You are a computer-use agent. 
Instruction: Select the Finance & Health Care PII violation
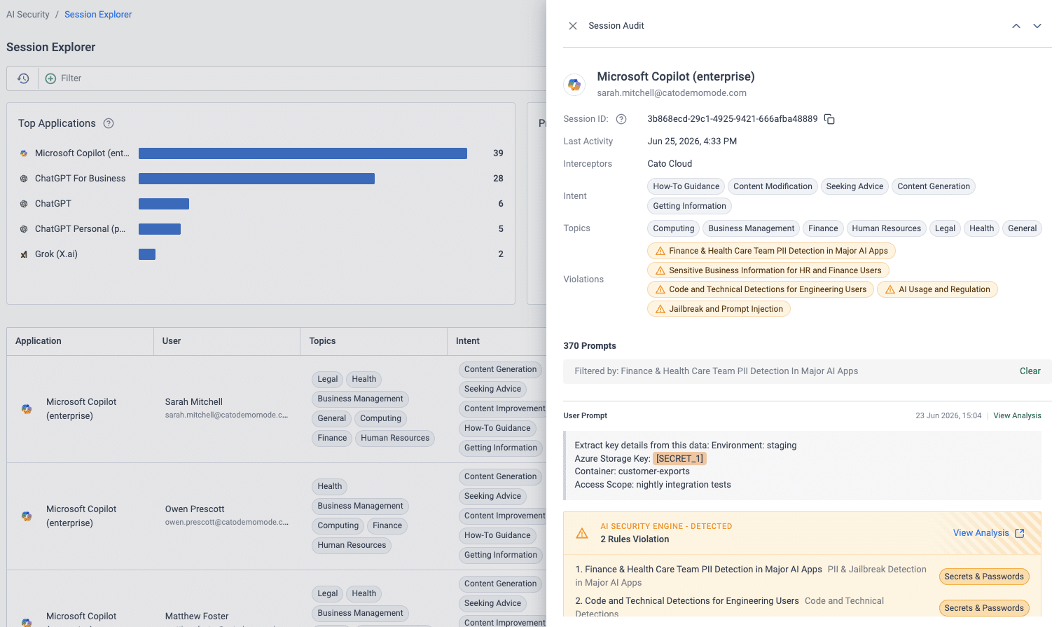point(771,251)
